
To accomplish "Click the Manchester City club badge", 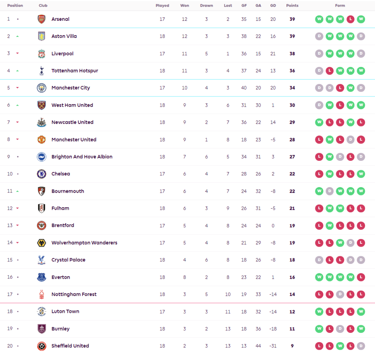I will click(x=42, y=88).
